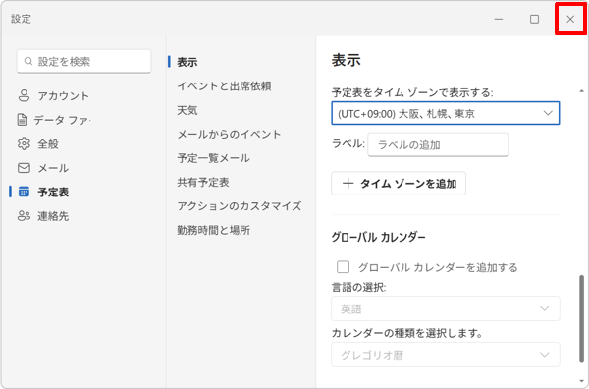Minimize the 設定 window
The width and height of the screenshot is (589, 389).
tap(499, 19)
